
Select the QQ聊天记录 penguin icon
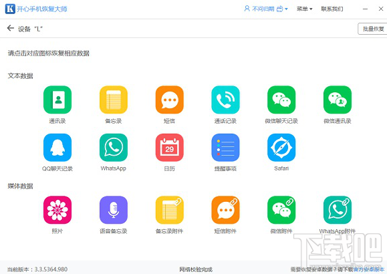(x=57, y=148)
